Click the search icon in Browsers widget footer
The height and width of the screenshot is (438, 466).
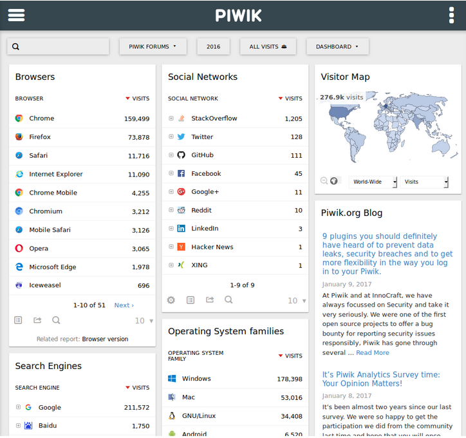tap(56, 320)
